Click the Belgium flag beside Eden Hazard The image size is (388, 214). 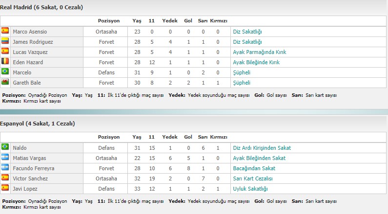click(5, 61)
